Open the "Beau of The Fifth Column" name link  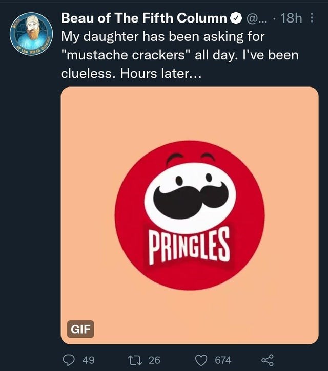pos(144,19)
